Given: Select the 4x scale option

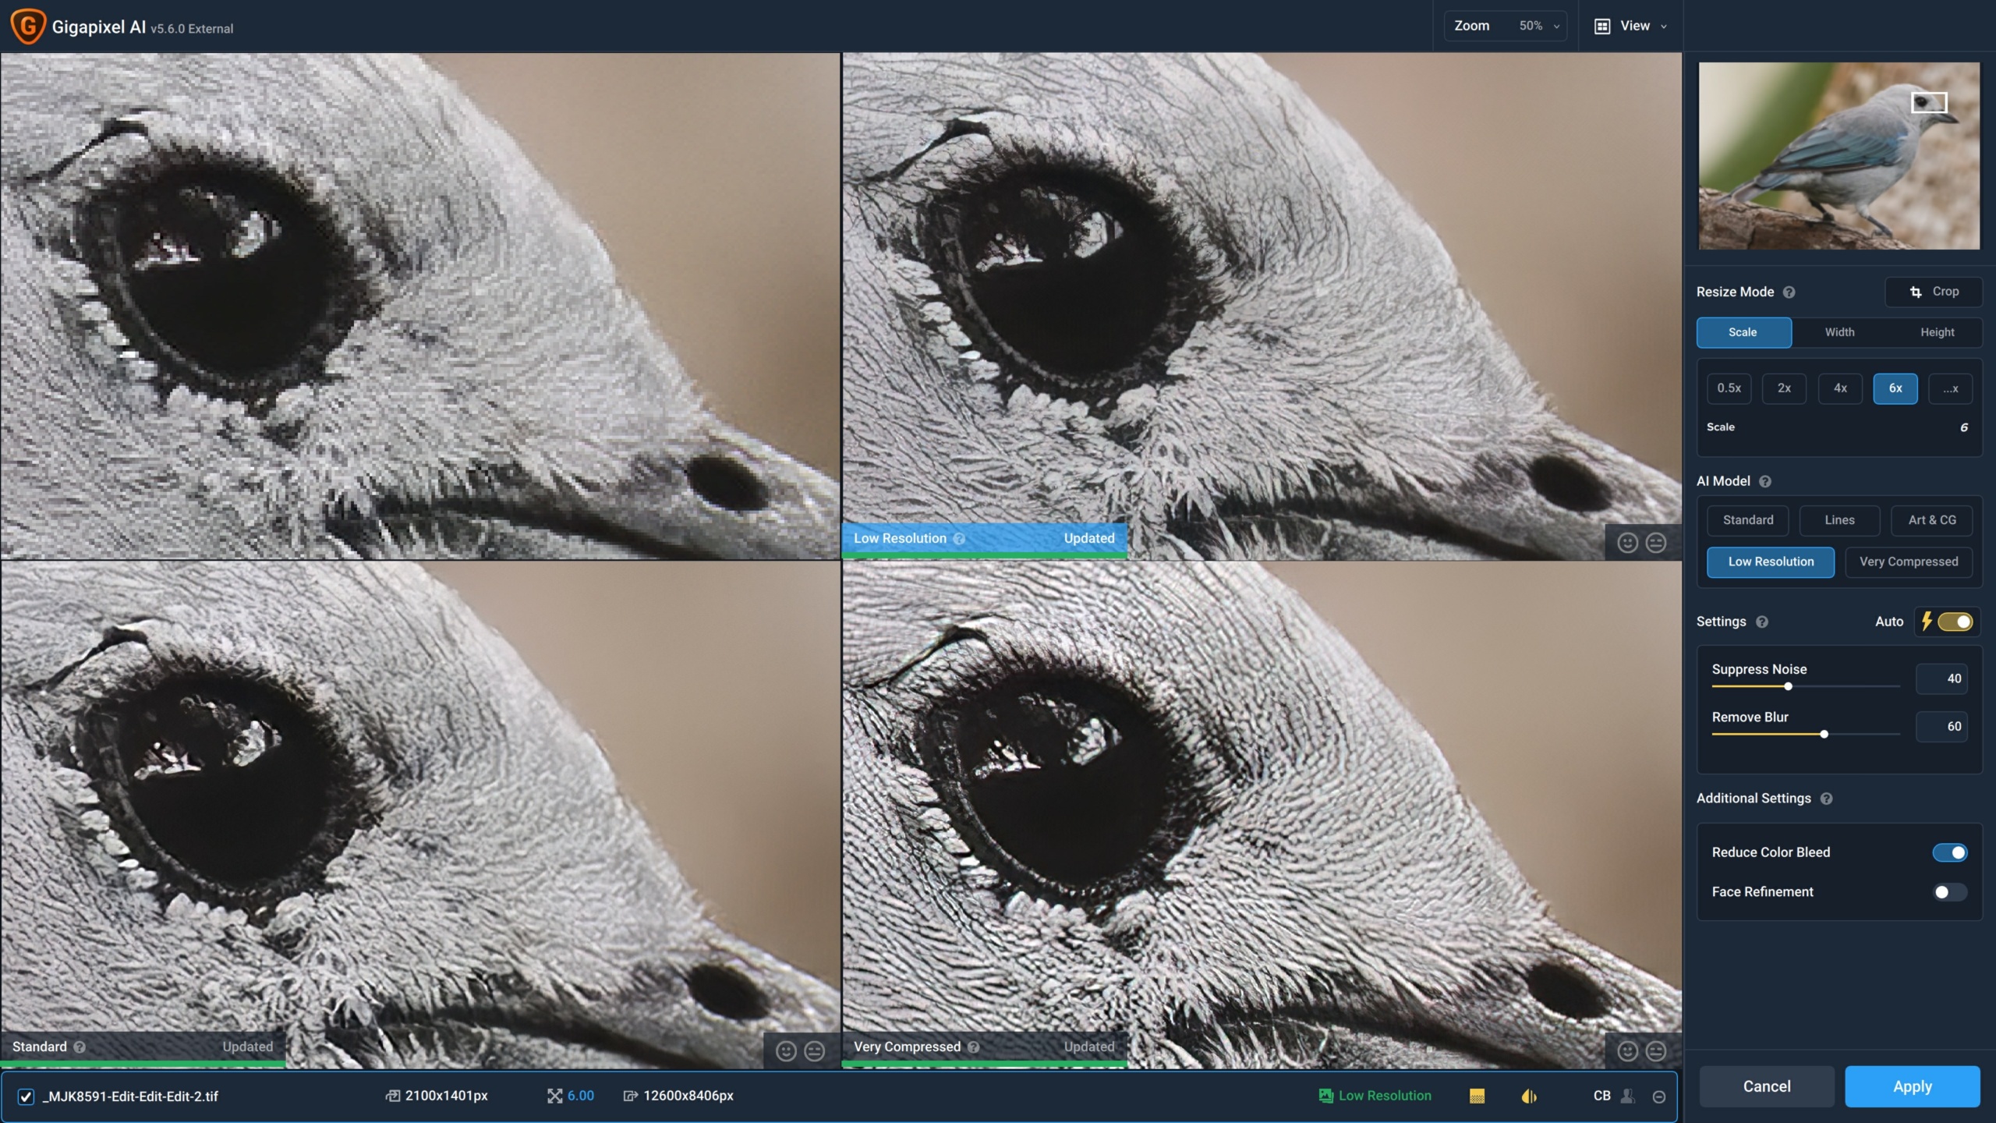Looking at the screenshot, I should click(1840, 388).
